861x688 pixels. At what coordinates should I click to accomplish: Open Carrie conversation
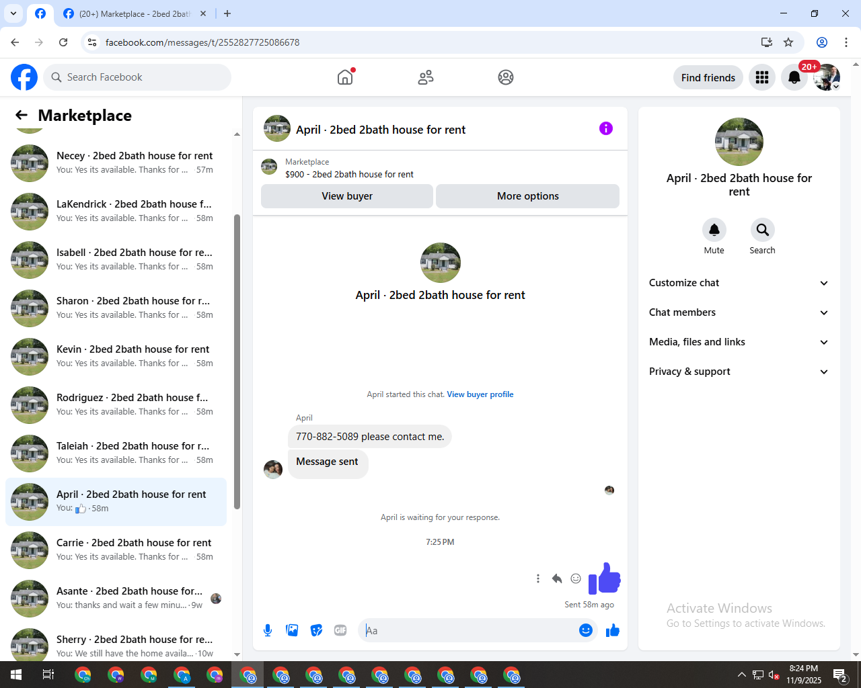(116, 550)
